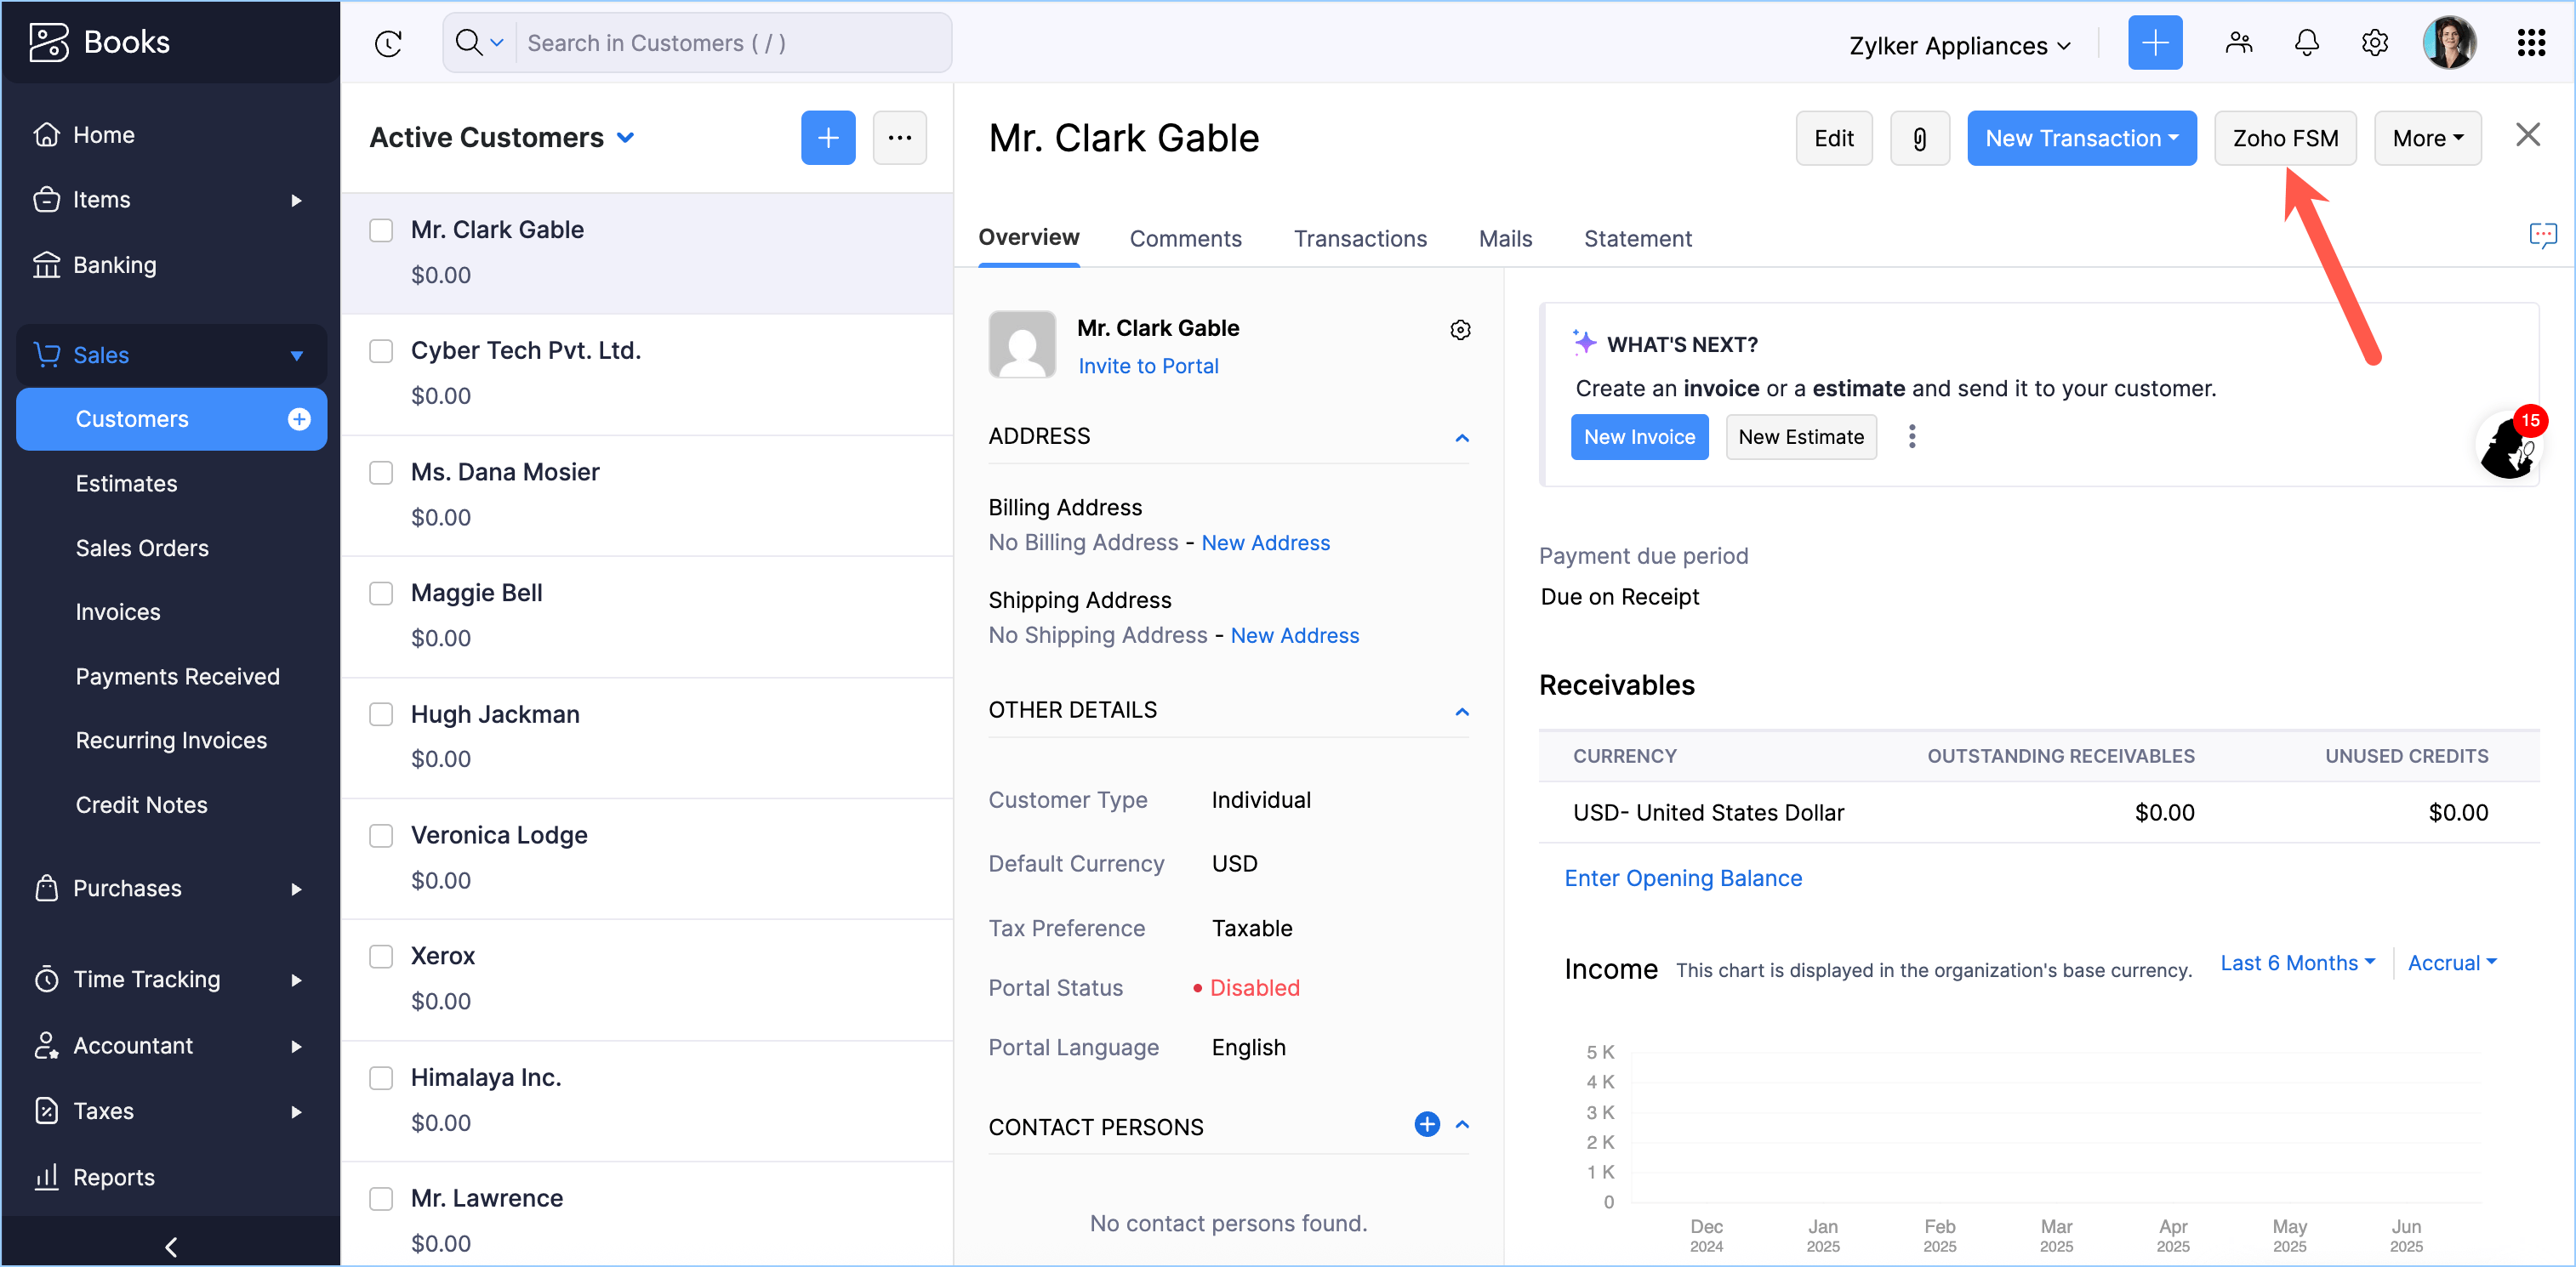
Task: Click the blue quick-create plus button
Action: [2154, 43]
